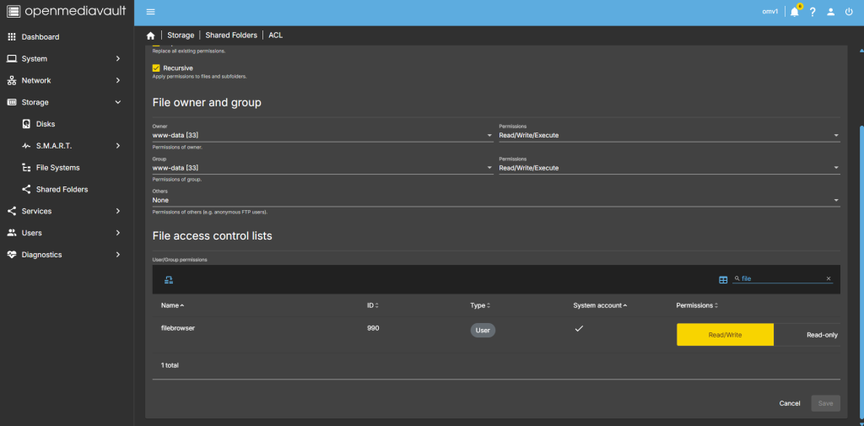
Task: Set filebrowser permission to Read/Write
Action: coord(725,335)
